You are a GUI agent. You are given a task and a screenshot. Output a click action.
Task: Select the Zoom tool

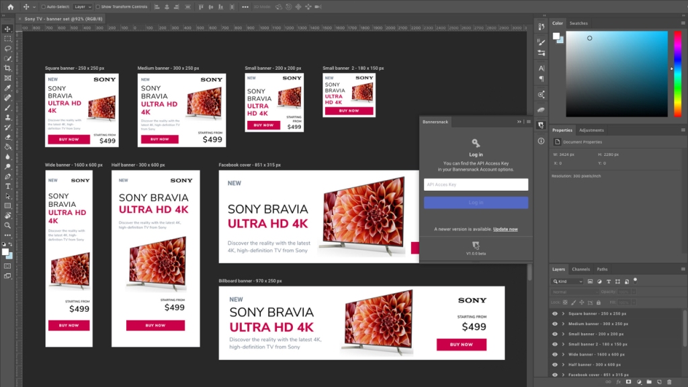point(7,226)
